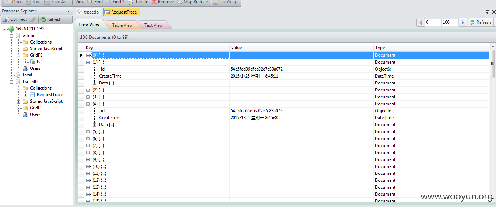Click the limit field showing 100
The width and height of the screenshot is (496, 207).
(x=450, y=22)
